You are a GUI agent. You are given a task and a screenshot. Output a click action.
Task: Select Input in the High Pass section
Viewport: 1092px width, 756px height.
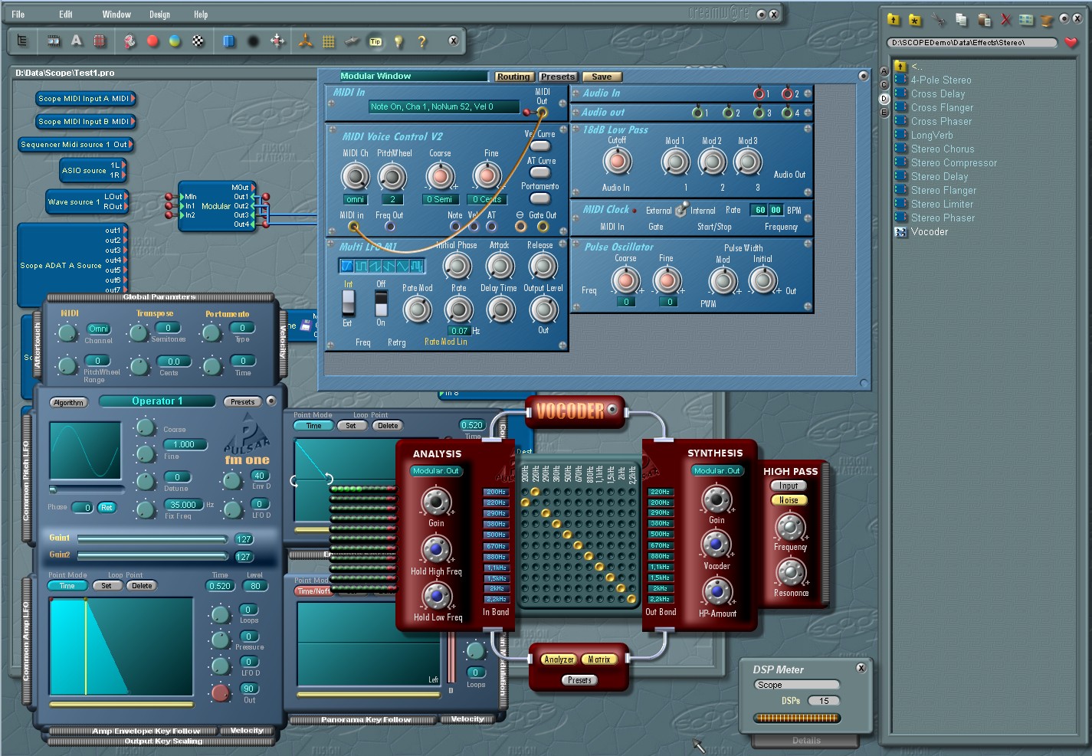pos(789,486)
